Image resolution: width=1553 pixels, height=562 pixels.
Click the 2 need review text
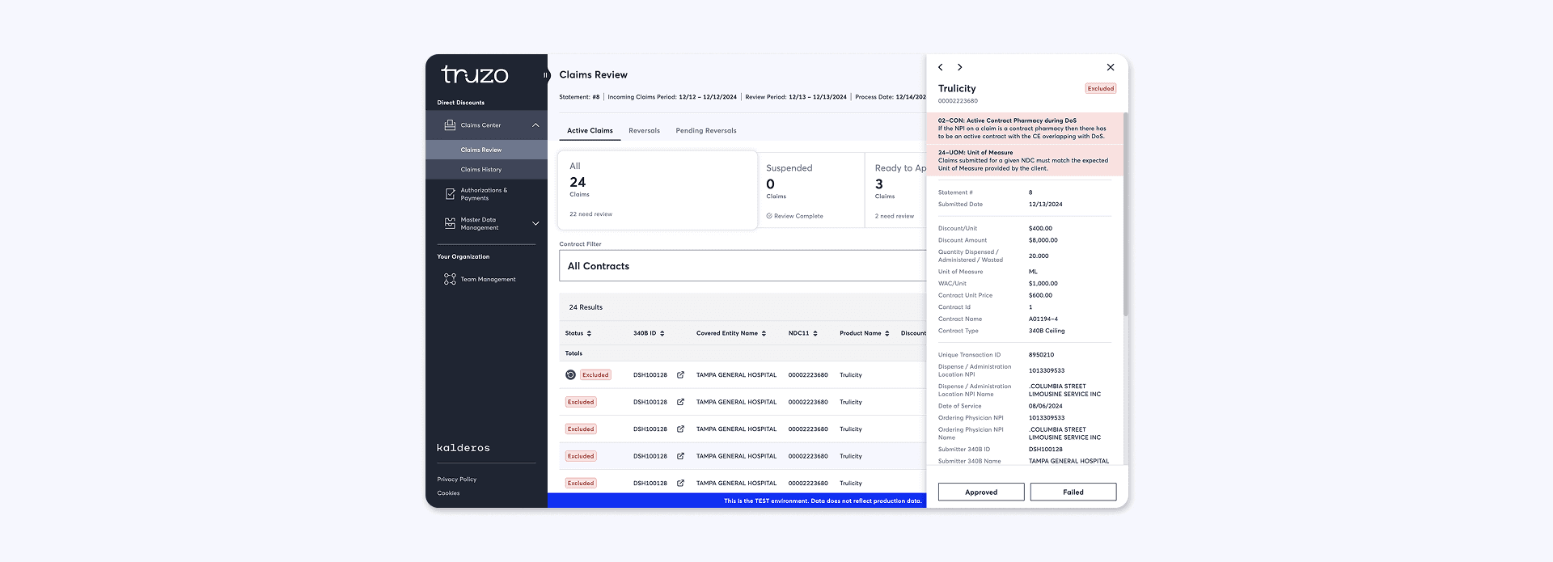895,216
